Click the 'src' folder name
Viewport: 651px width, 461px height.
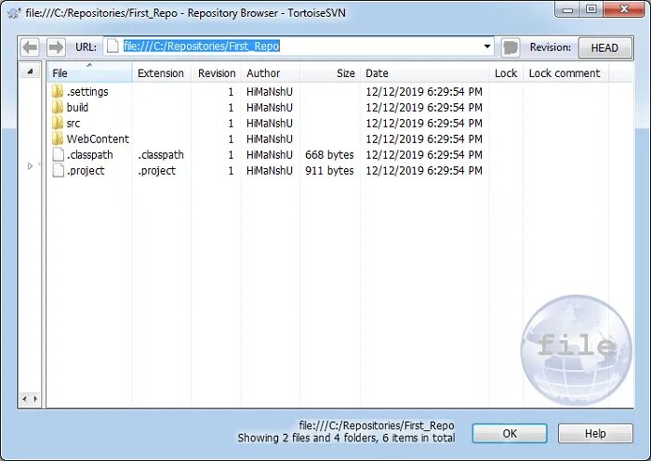point(73,124)
